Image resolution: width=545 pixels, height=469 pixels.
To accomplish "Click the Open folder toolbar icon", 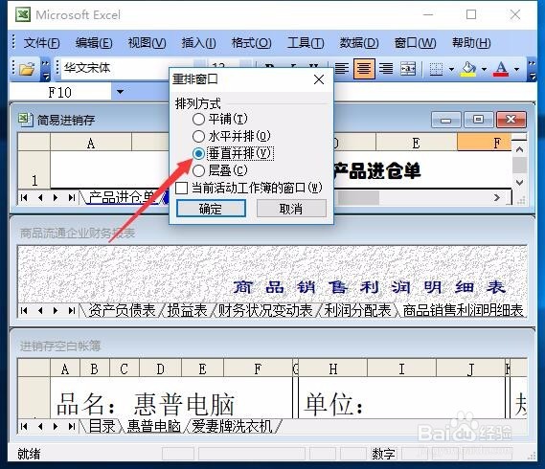I will point(27,69).
